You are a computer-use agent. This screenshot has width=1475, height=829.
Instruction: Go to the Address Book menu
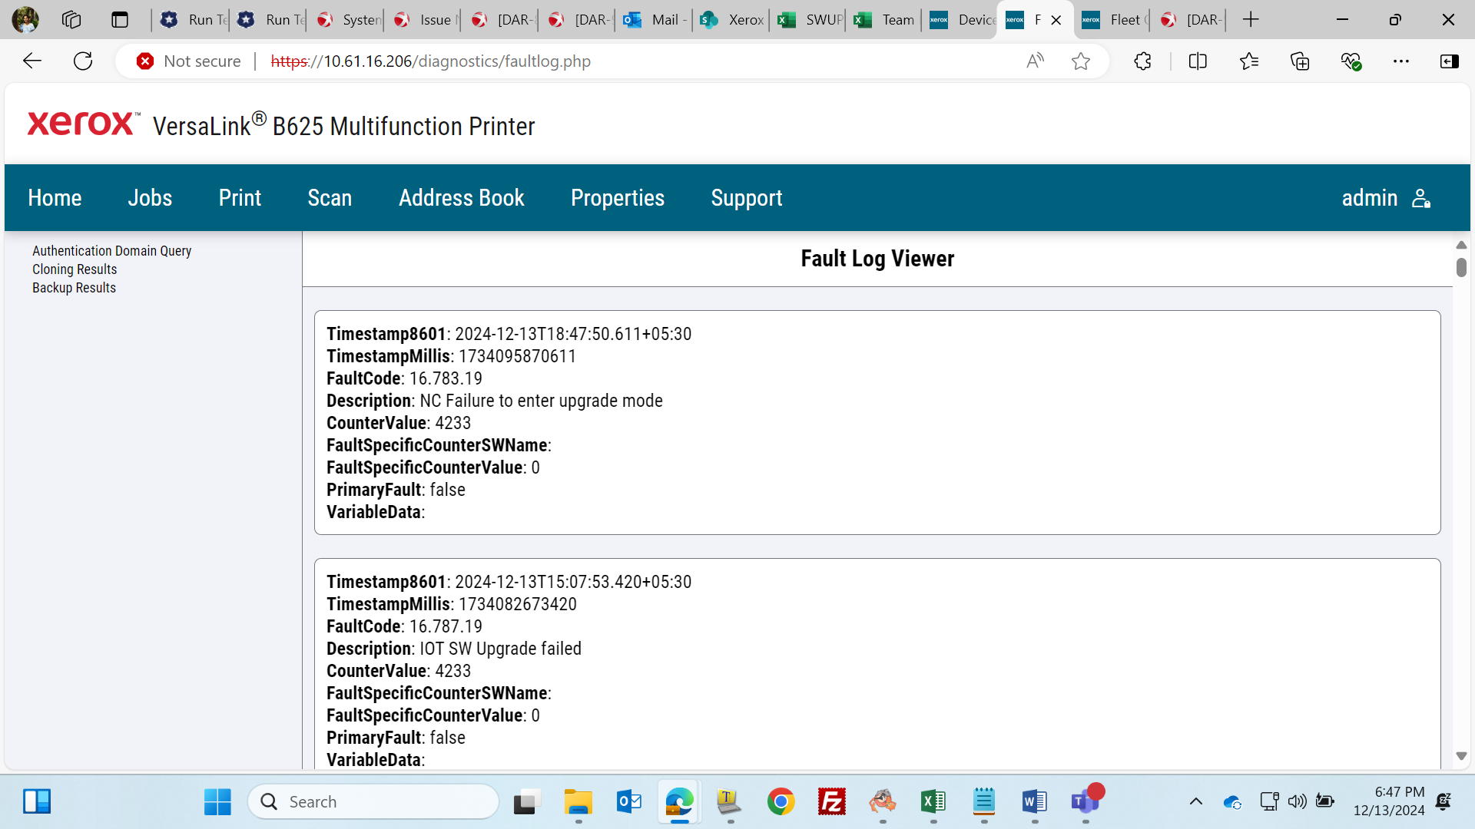[x=462, y=198]
